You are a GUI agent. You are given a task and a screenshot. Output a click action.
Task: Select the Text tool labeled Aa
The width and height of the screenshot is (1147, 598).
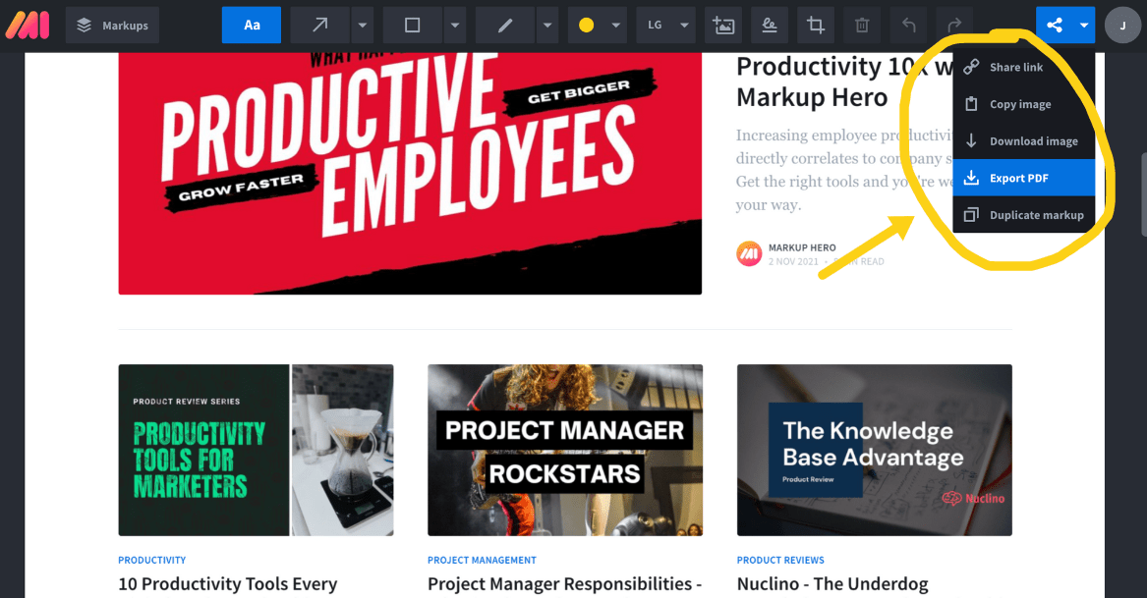click(251, 25)
